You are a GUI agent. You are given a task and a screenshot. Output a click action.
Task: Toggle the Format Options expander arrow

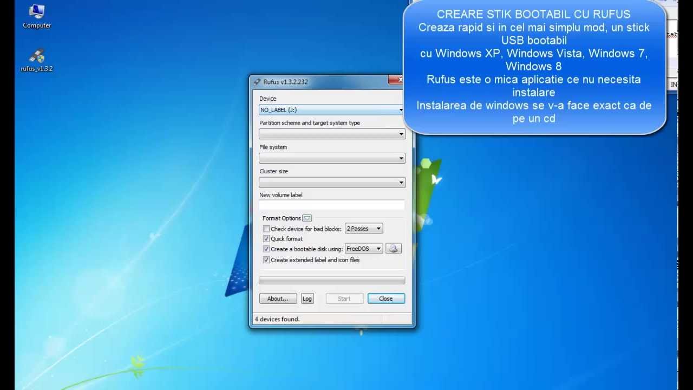coord(307,218)
